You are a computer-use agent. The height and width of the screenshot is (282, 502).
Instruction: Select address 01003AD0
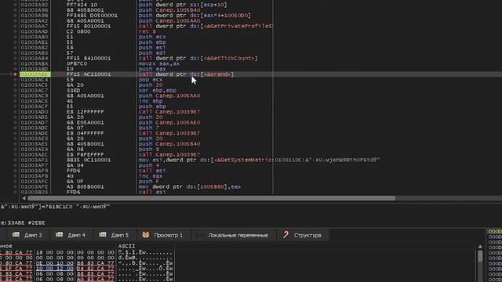tap(35, 112)
